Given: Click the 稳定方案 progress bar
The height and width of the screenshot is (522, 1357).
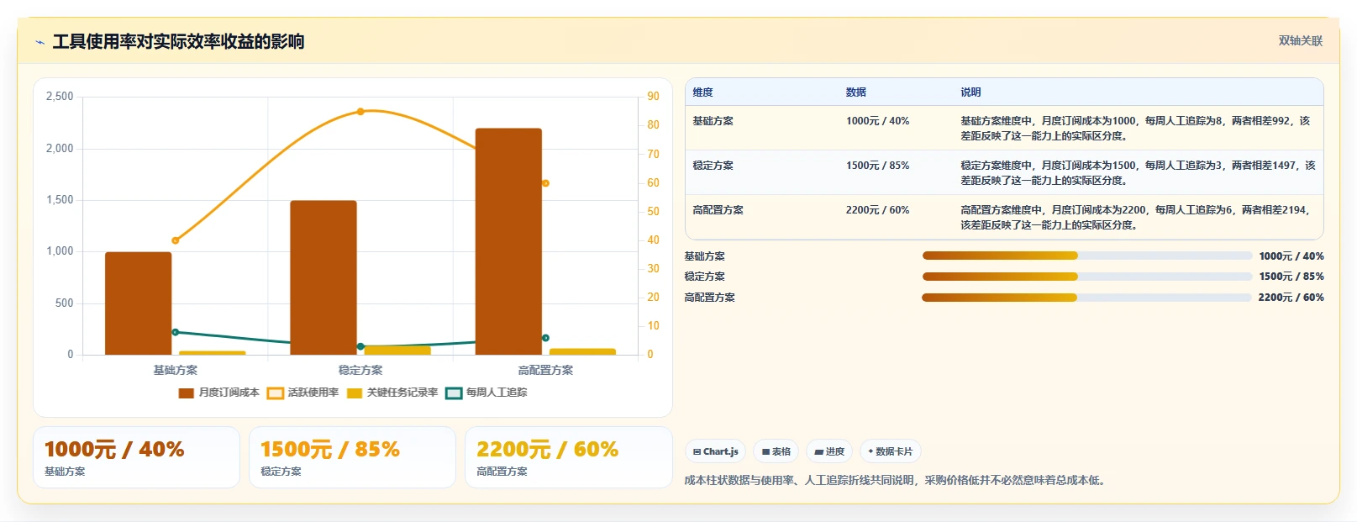Looking at the screenshot, I should [x=1087, y=277].
